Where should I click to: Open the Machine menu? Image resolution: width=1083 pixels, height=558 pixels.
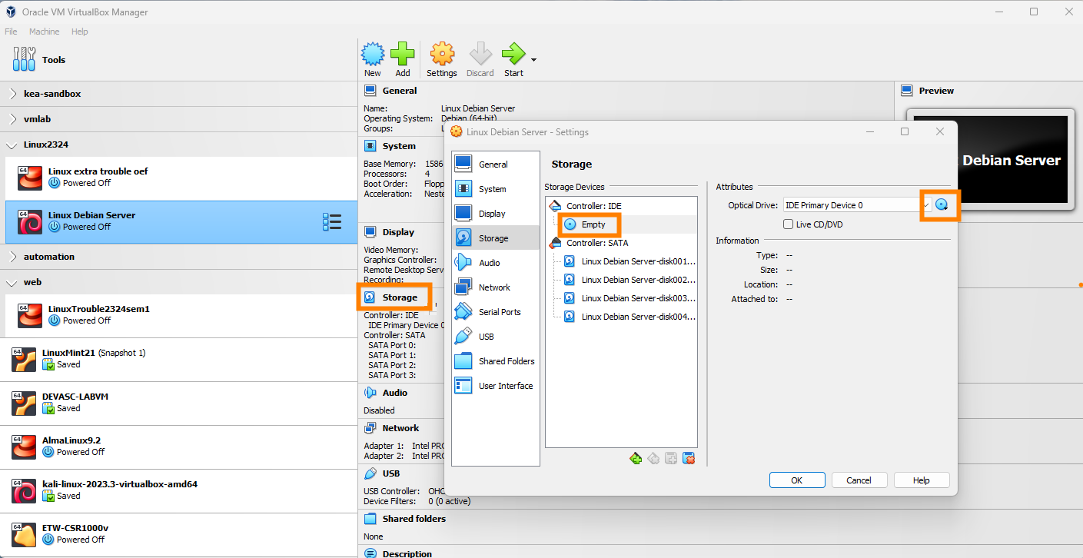click(44, 32)
